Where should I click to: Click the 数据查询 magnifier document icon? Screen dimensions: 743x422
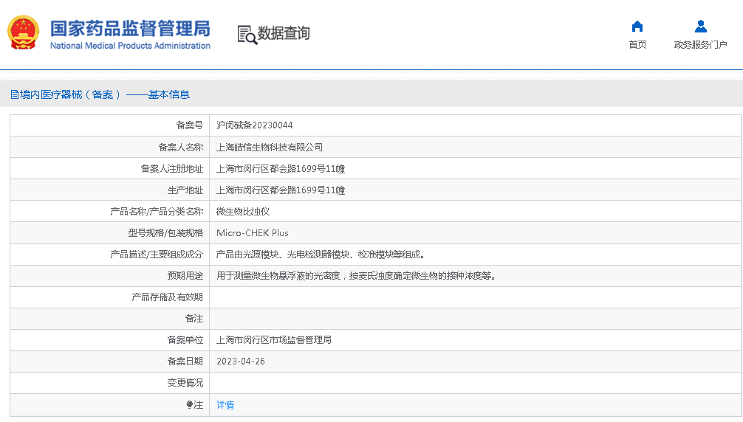click(247, 34)
